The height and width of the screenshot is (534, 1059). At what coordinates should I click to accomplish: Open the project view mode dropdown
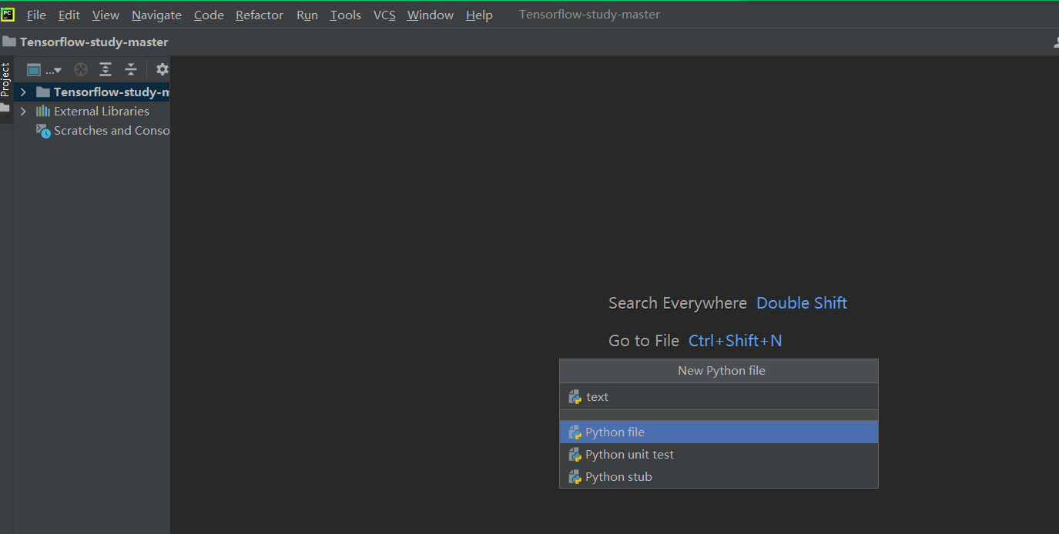45,70
